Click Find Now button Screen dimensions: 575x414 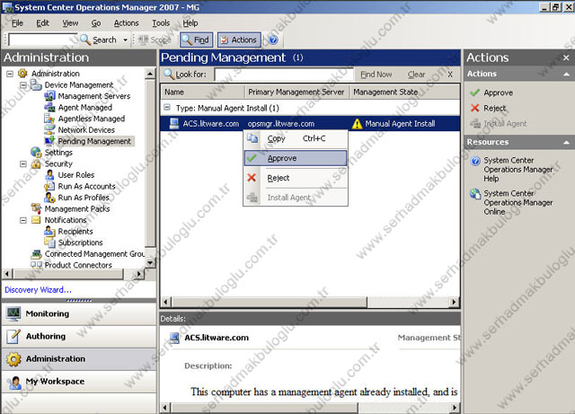click(x=376, y=75)
